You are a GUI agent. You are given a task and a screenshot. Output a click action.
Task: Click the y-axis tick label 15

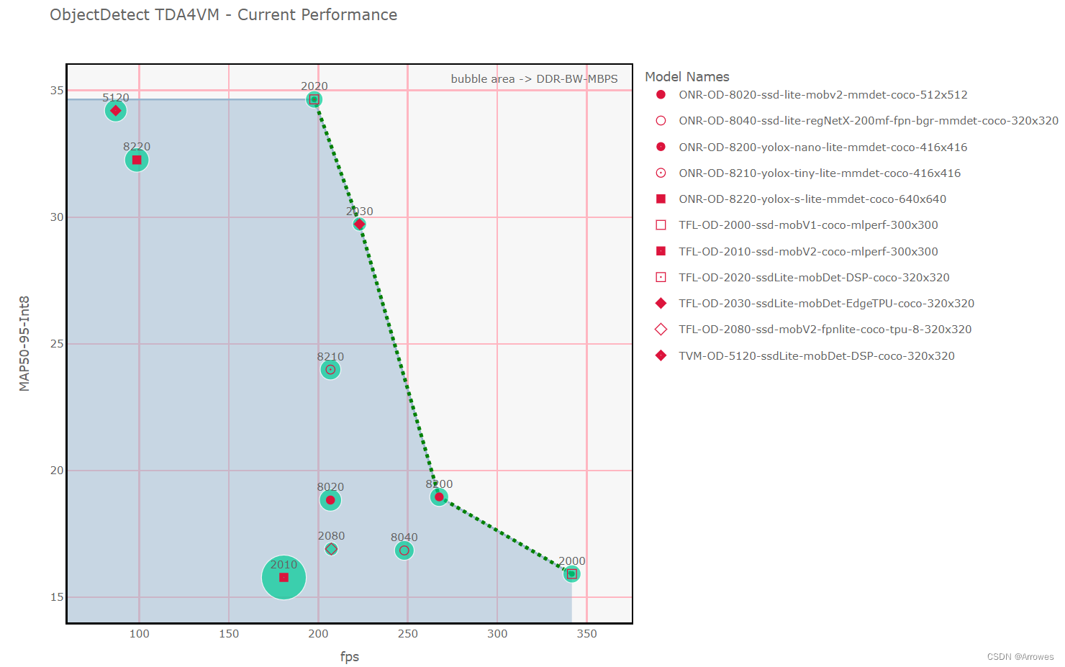point(57,596)
